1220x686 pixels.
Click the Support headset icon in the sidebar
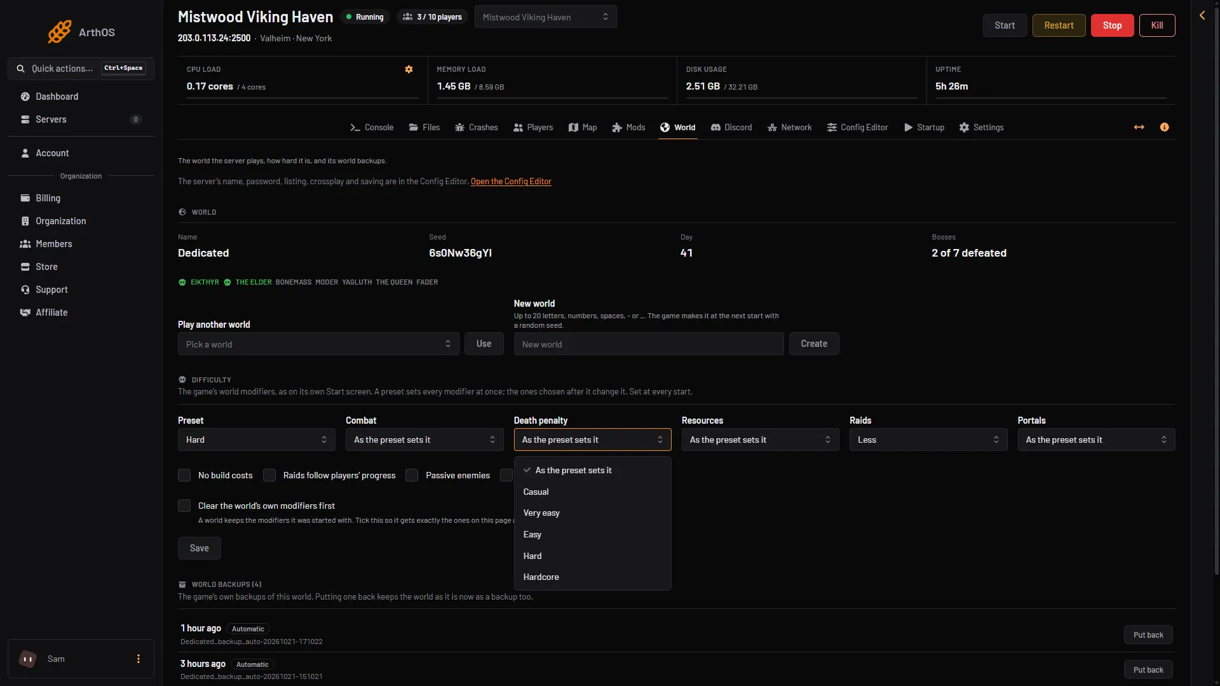coord(25,290)
